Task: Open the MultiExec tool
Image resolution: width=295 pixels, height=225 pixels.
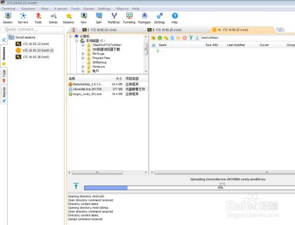Action: pyautogui.click(x=114, y=18)
